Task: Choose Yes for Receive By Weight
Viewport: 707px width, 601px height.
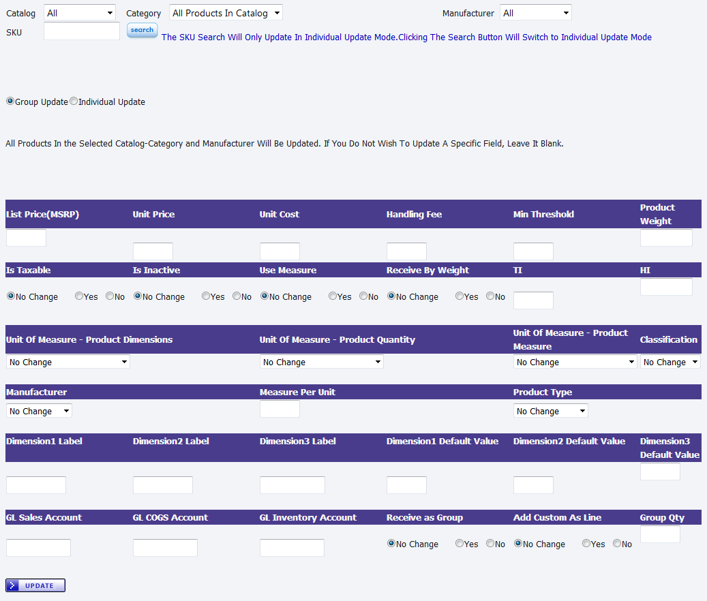Action: pyautogui.click(x=460, y=296)
